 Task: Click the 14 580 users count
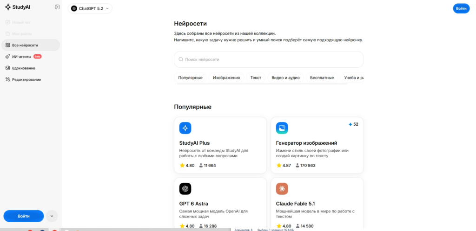pyautogui.click(x=305, y=226)
